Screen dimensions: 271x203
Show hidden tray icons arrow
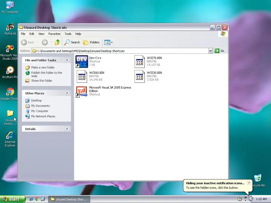(x=251, y=199)
